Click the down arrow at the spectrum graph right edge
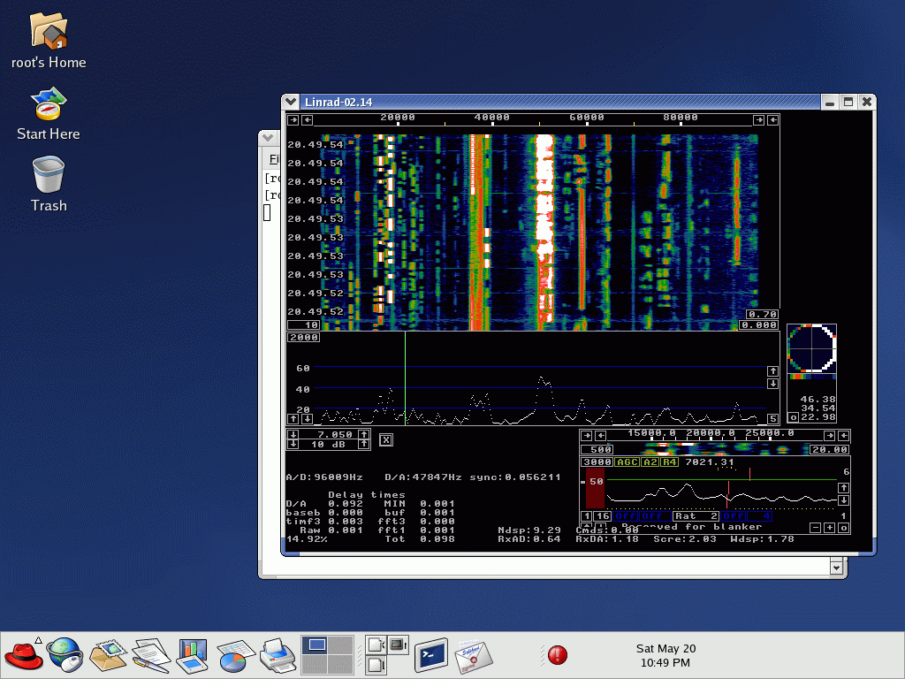The image size is (905, 679). pos(772,384)
